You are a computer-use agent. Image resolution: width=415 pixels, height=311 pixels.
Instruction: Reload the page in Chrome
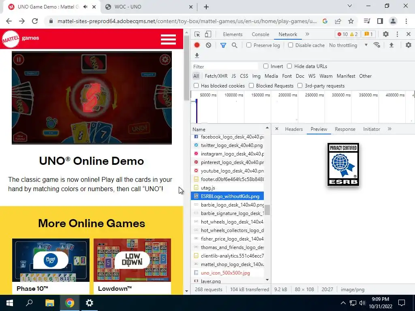click(x=35, y=21)
